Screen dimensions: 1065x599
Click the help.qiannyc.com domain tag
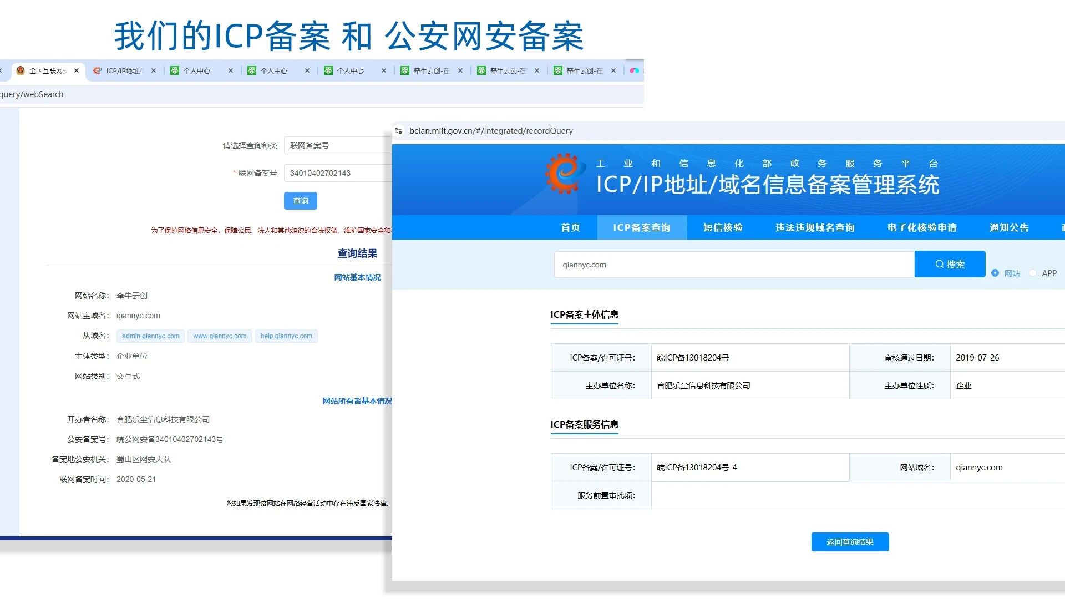[x=286, y=336]
